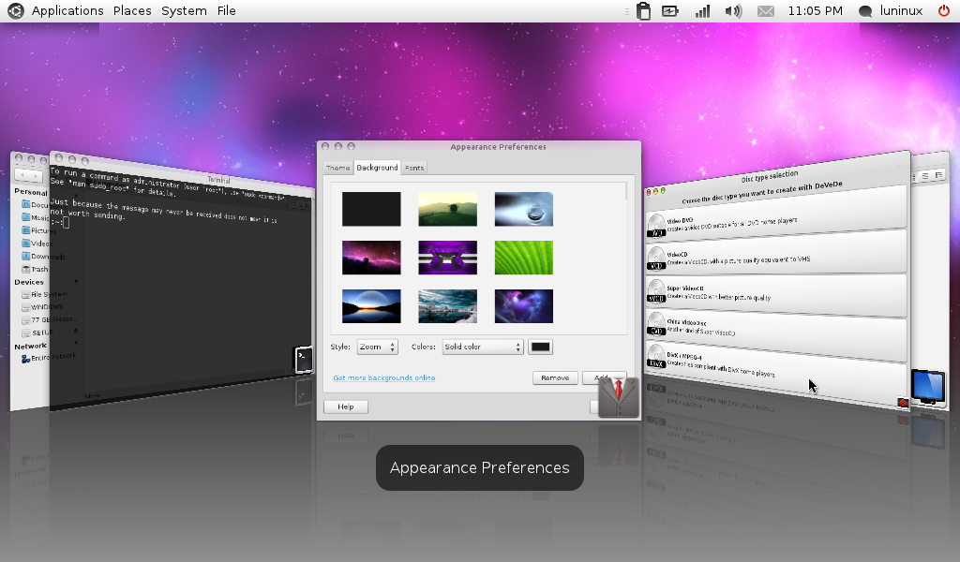Click the Ubuntu logo in the top panel
This screenshot has height=562, width=960.
pos(15,11)
